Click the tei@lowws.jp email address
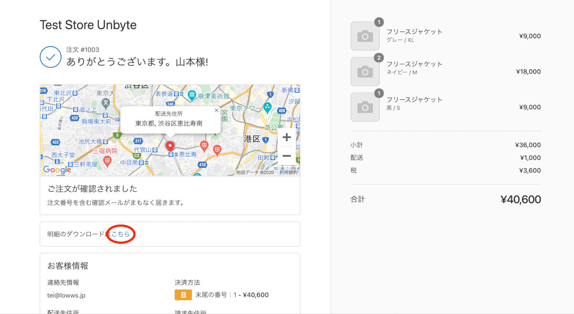 click(x=66, y=295)
